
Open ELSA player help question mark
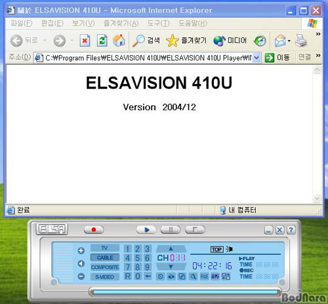point(291,230)
